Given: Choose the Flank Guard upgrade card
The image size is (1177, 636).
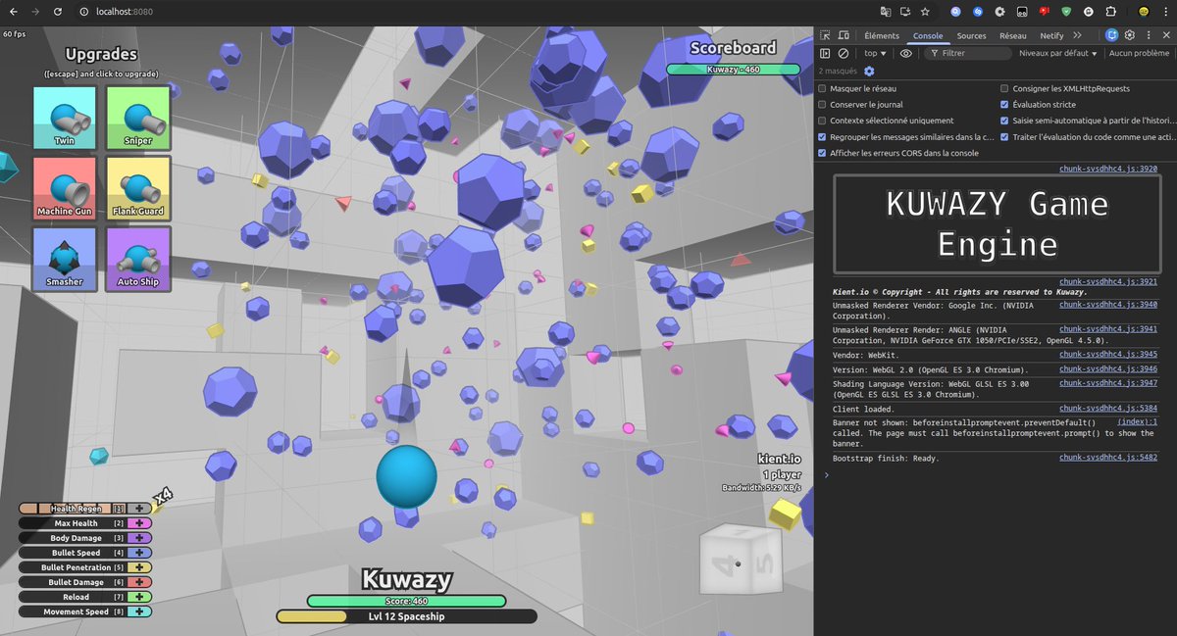Looking at the screenshot, I should 138,188.
